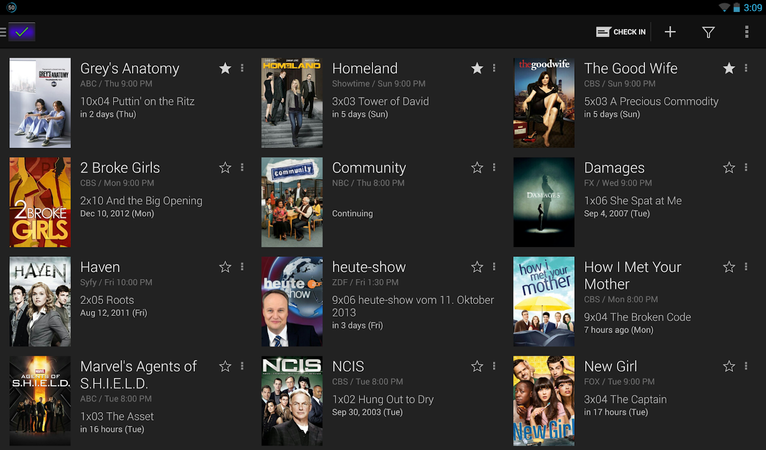This screenshot has height=450, width=766.
Task: Click episode 9x04 The Broken Code
Action: (637, 317)
